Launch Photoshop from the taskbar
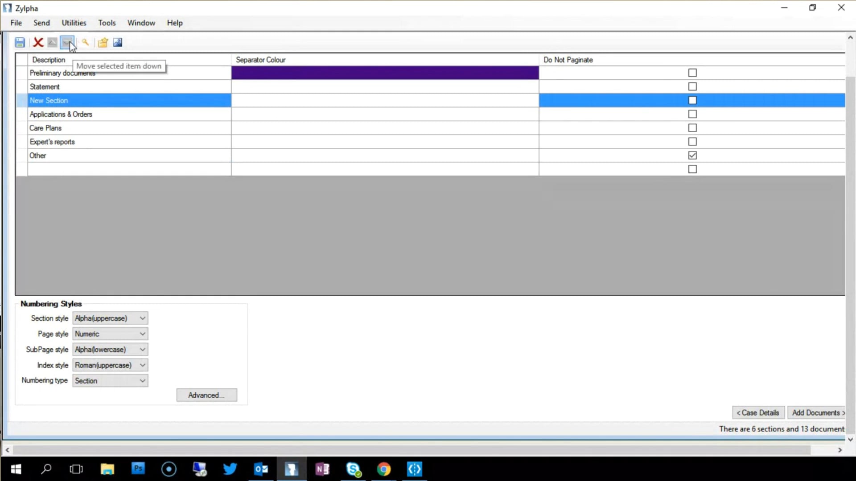856x481 pixels. (x=138, y=469)
